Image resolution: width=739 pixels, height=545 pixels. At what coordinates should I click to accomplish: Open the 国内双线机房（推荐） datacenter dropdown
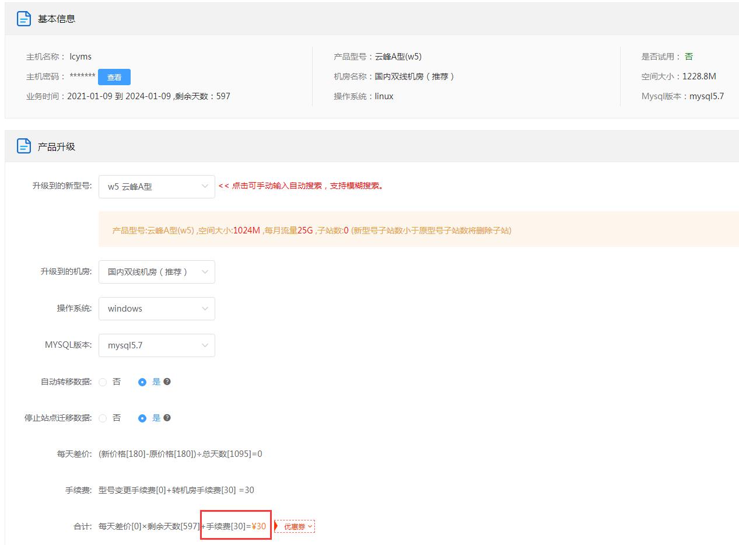click(x=156, y=271)
